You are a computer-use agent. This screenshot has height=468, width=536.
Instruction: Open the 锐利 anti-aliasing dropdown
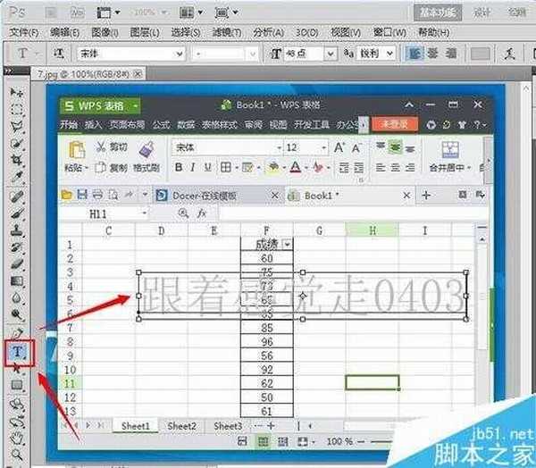[389, 54]
